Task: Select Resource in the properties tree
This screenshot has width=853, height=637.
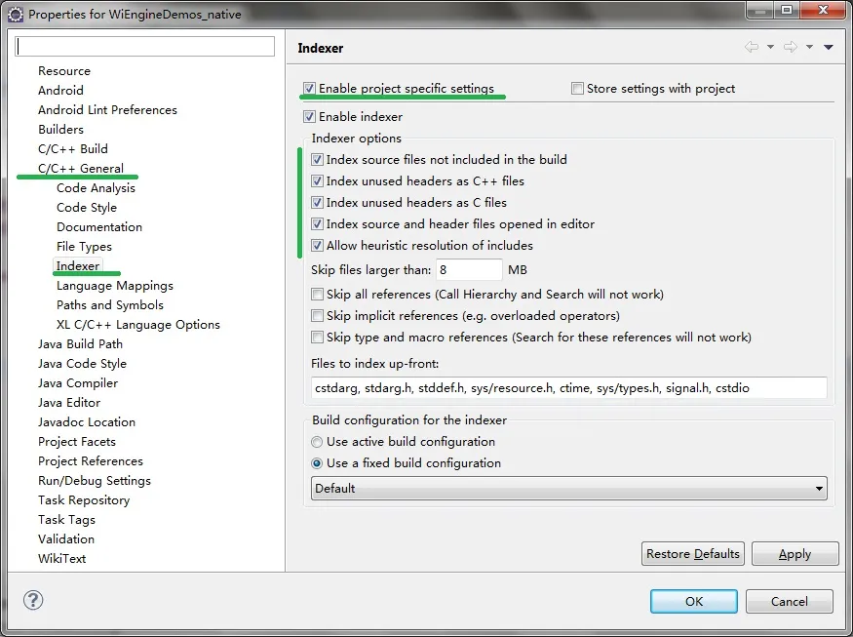Action: 64,71
